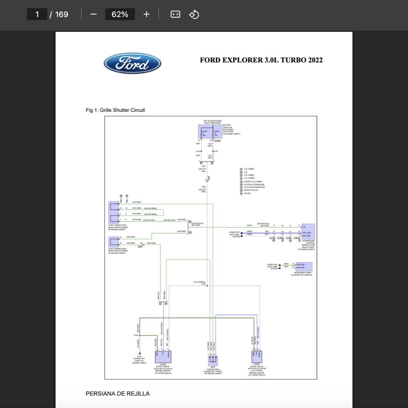
Task: Click the 3.0L TURBO legend entry
Action: (247, 169)
